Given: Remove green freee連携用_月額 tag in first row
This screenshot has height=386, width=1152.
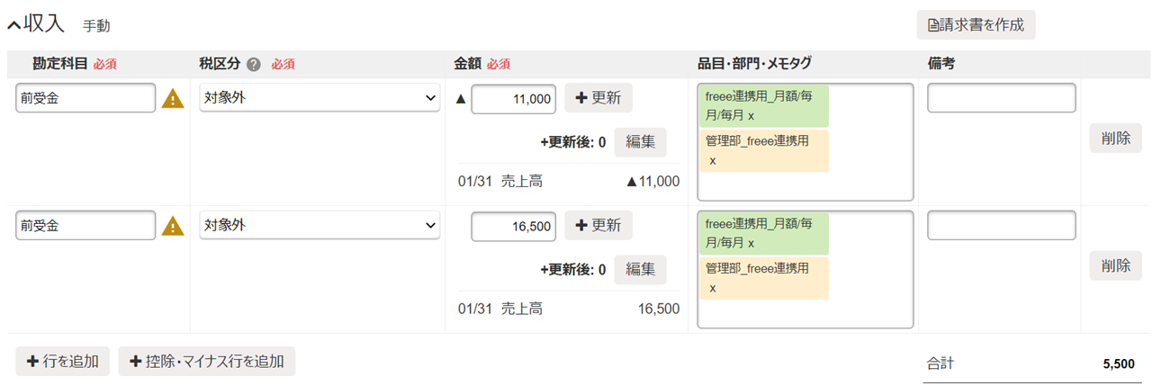Looking at the screenshot, I should [x=751, y=117].
